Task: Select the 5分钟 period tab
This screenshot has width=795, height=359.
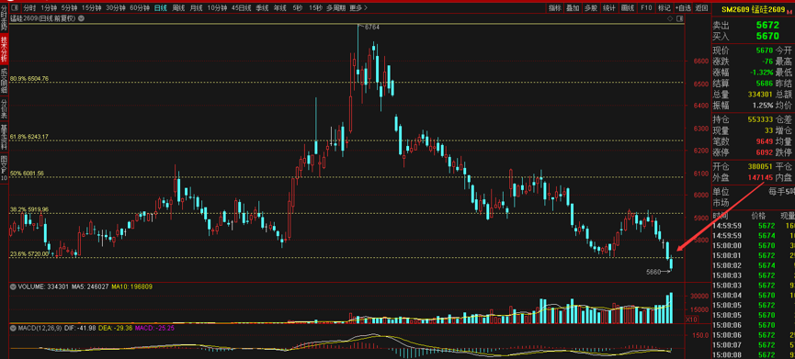Action: pyautogui.click(x=69, y=7)
